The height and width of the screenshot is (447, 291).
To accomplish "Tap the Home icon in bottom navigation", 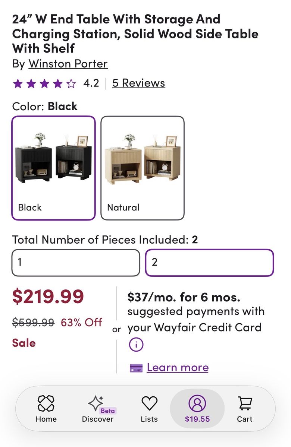I will (46, 403).
